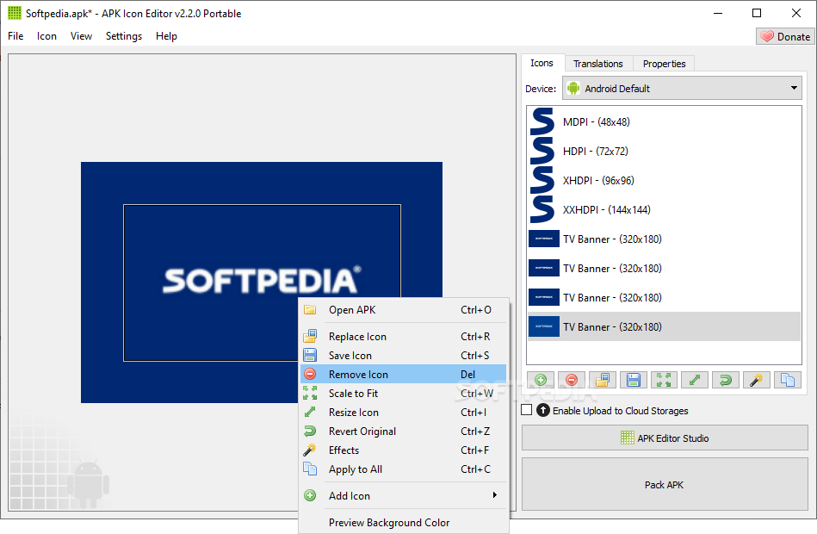Click the Resize Icon toolbar button
This screenshot has height=534, width=817.
695,380
